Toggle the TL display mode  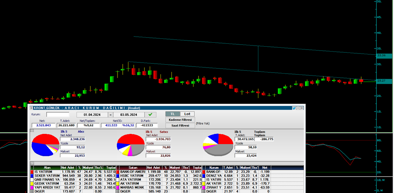(x=173, y=114)
